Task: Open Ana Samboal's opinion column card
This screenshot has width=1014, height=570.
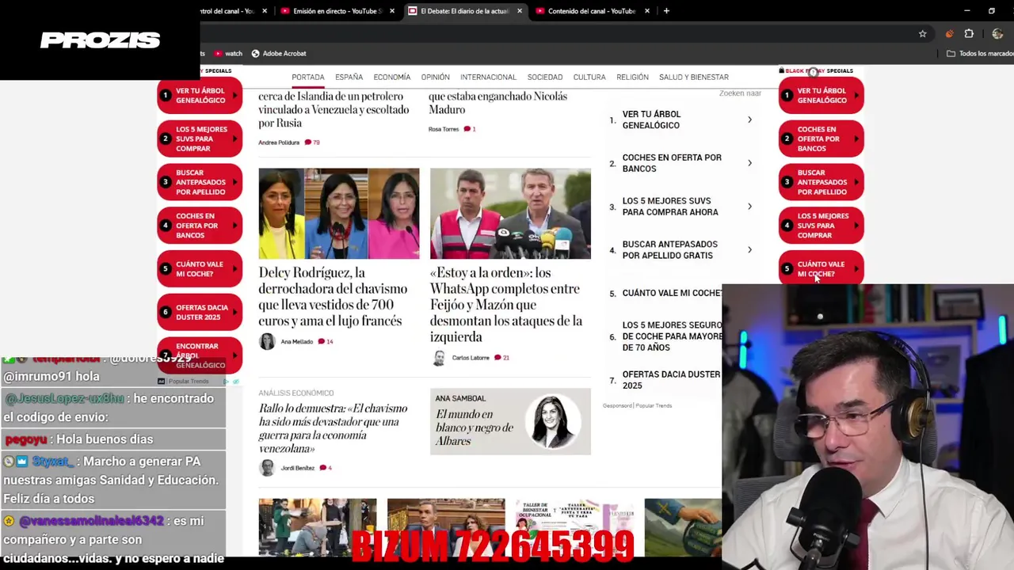Action: (510, 421)
